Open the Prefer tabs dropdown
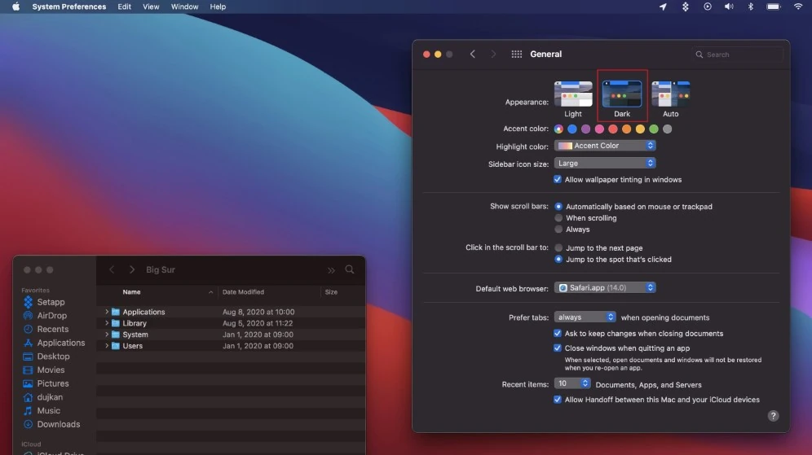Viewport: 812px width, 455px height. click(585, 317)
